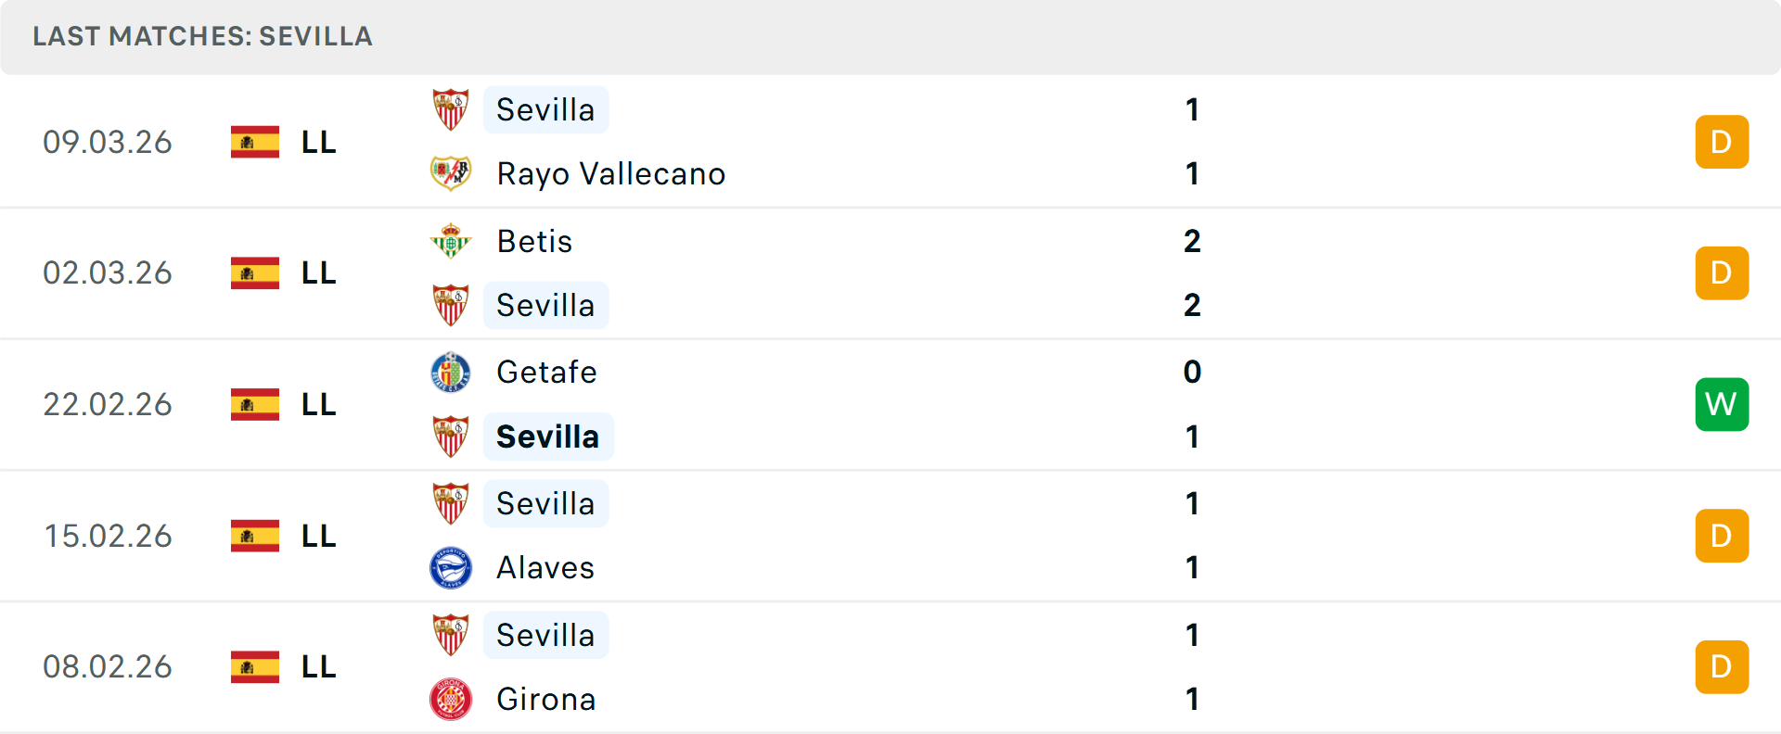Viewport: 1781px width, 734px height.
Task: Select the Rayo Vallecano team logo
Action: 451,173
